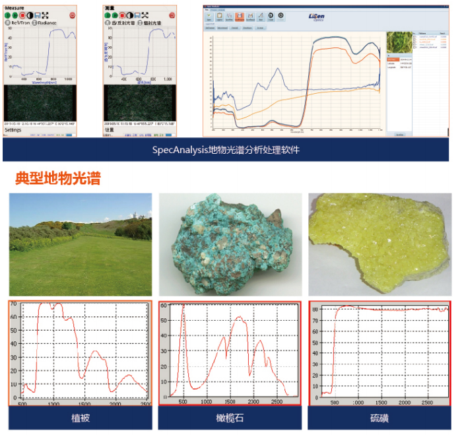The image size is (460, 435).
Task: Save spectrum with blue floppy icon in Measure panel
Action: (37, 15)
